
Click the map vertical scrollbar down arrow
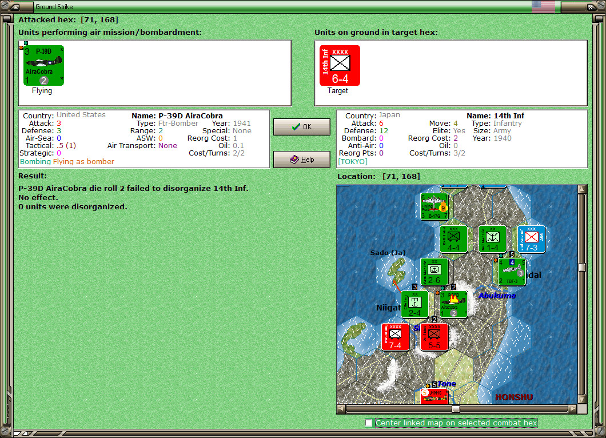tap(582, 399)
